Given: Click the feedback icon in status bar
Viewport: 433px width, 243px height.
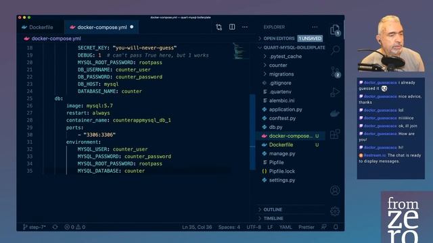Looking at the screenshot, I should pos(323,227).
